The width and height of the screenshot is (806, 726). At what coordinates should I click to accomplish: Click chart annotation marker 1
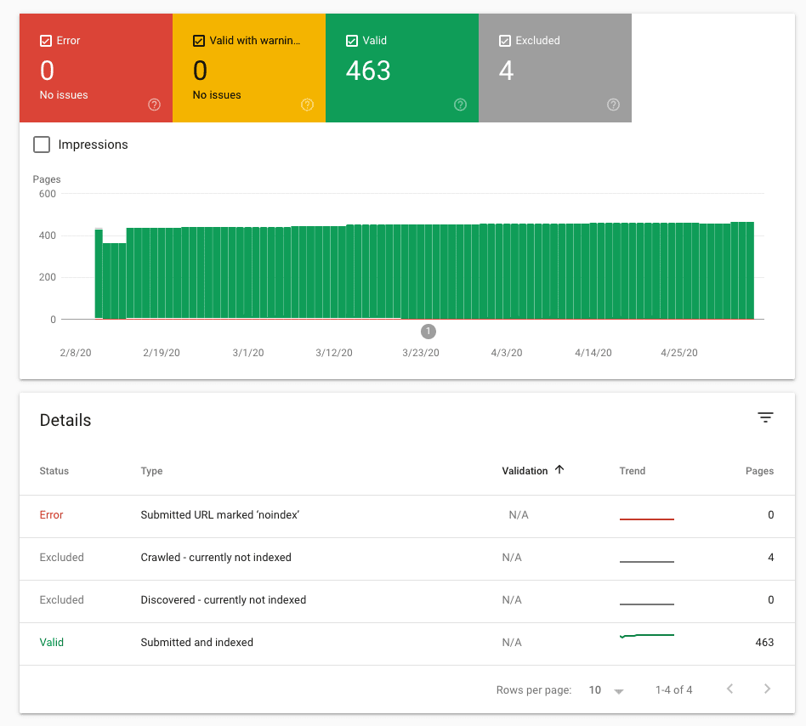pos(429,332)
